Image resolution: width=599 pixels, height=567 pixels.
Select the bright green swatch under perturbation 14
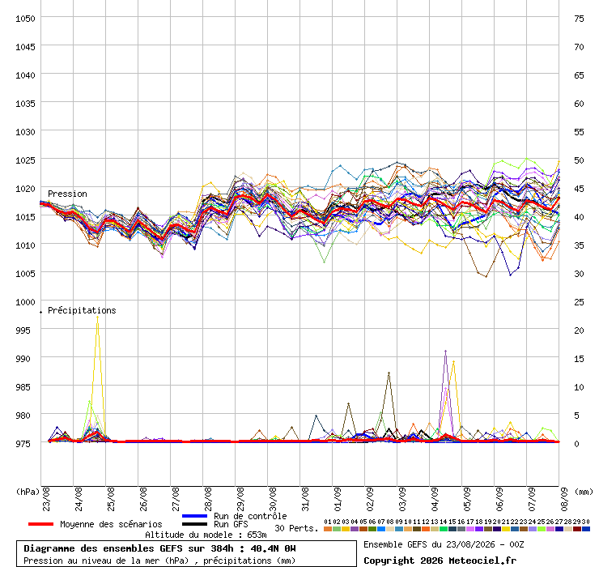443,529
